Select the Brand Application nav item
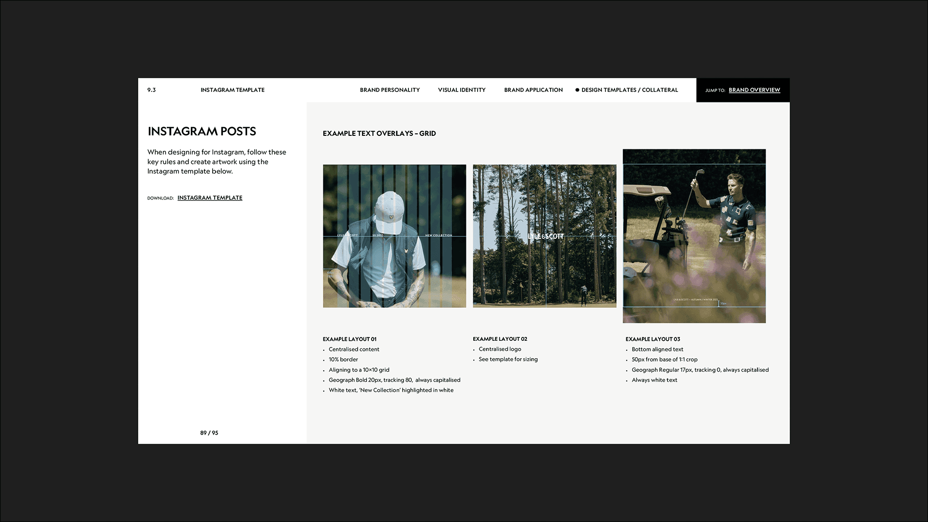928x522 pixels. tap(533, 90)
